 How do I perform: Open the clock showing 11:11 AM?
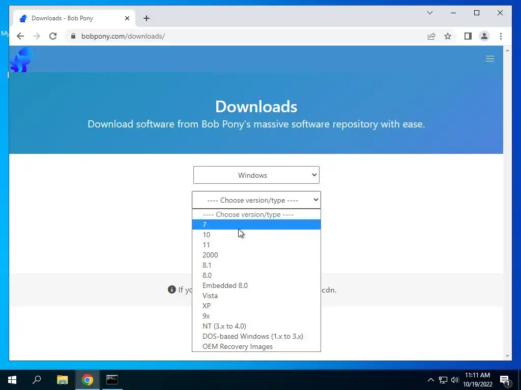[477, 380]
